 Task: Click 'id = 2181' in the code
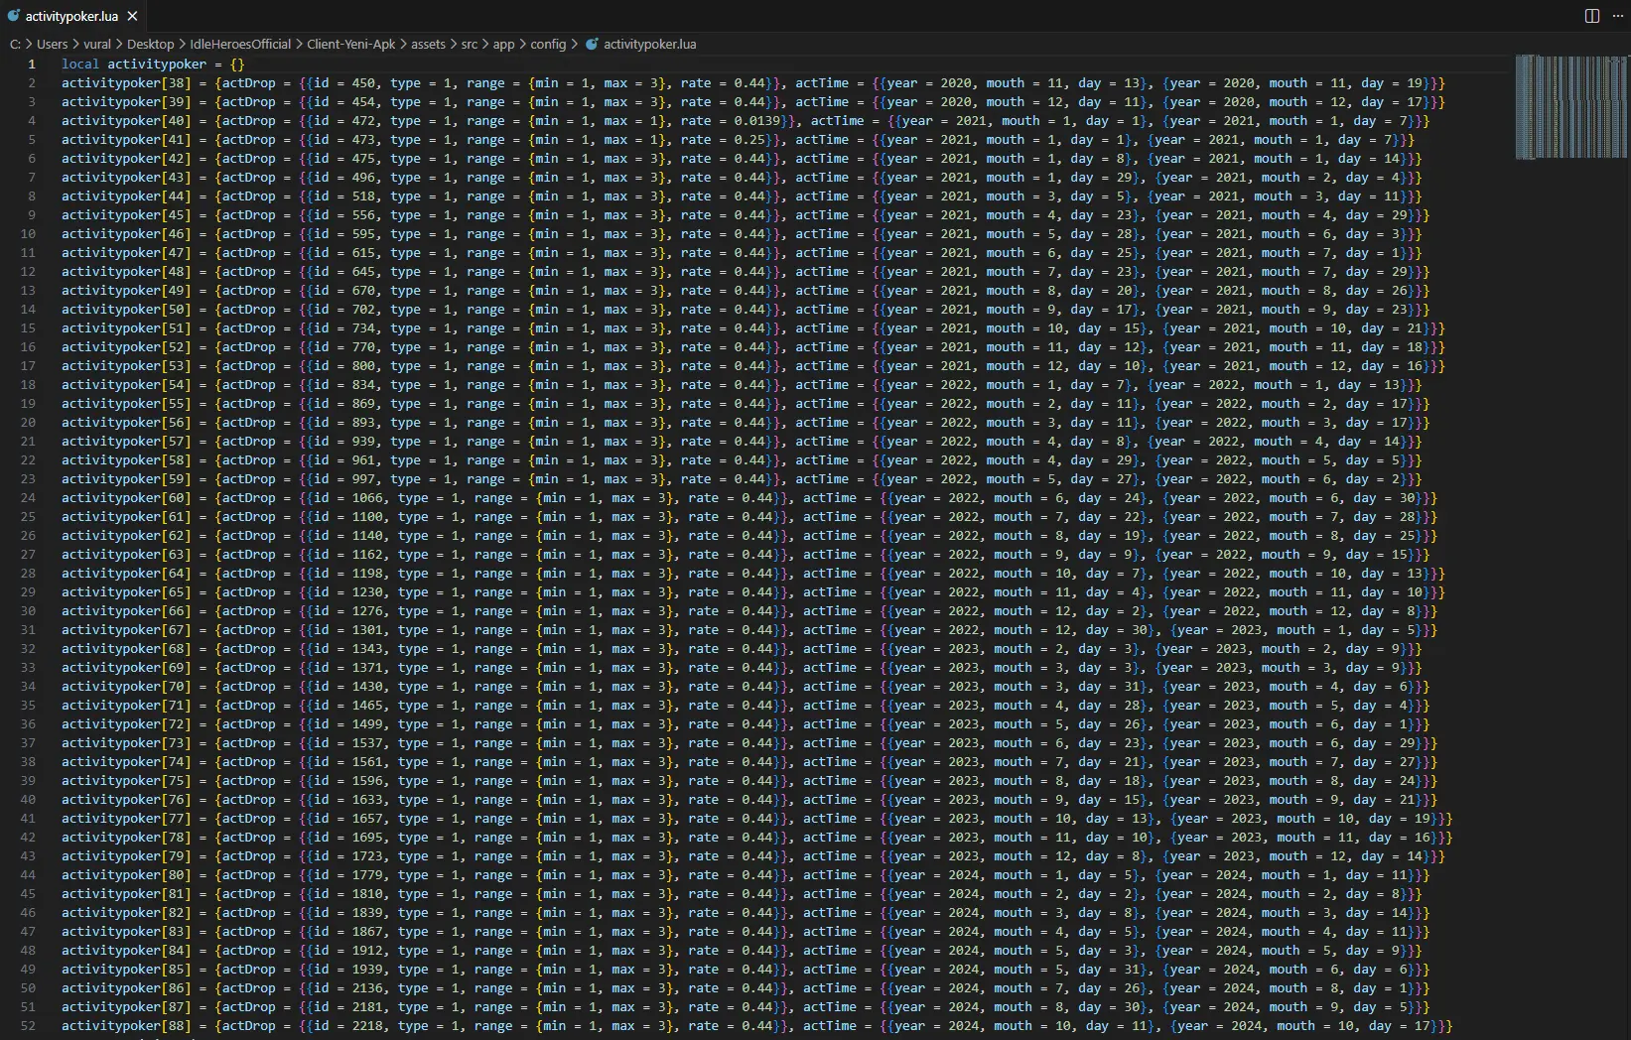coord(347,1007)
